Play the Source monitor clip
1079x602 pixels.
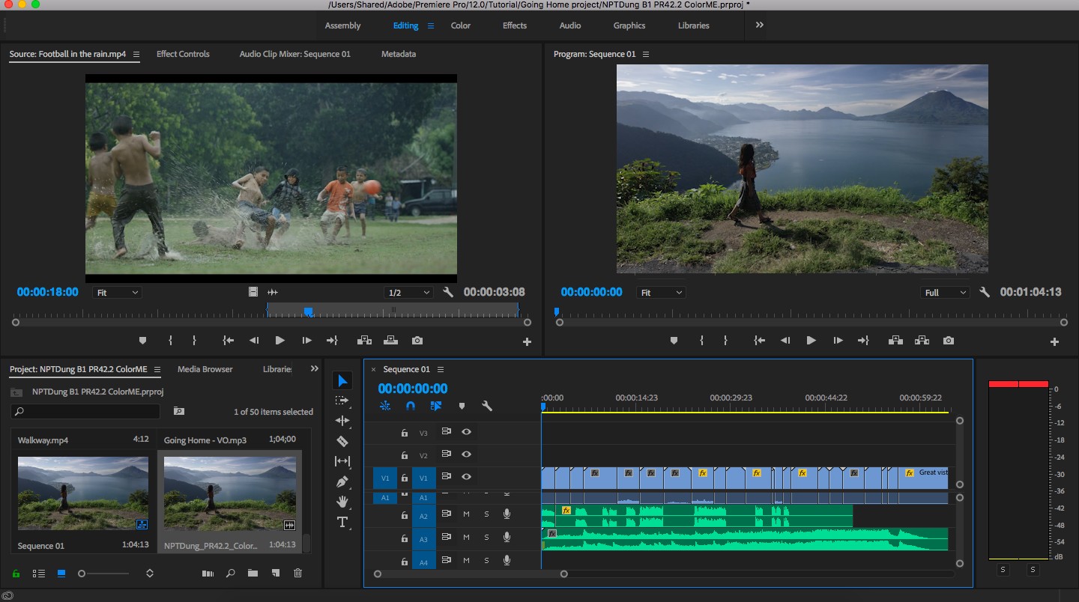point(279,340)
